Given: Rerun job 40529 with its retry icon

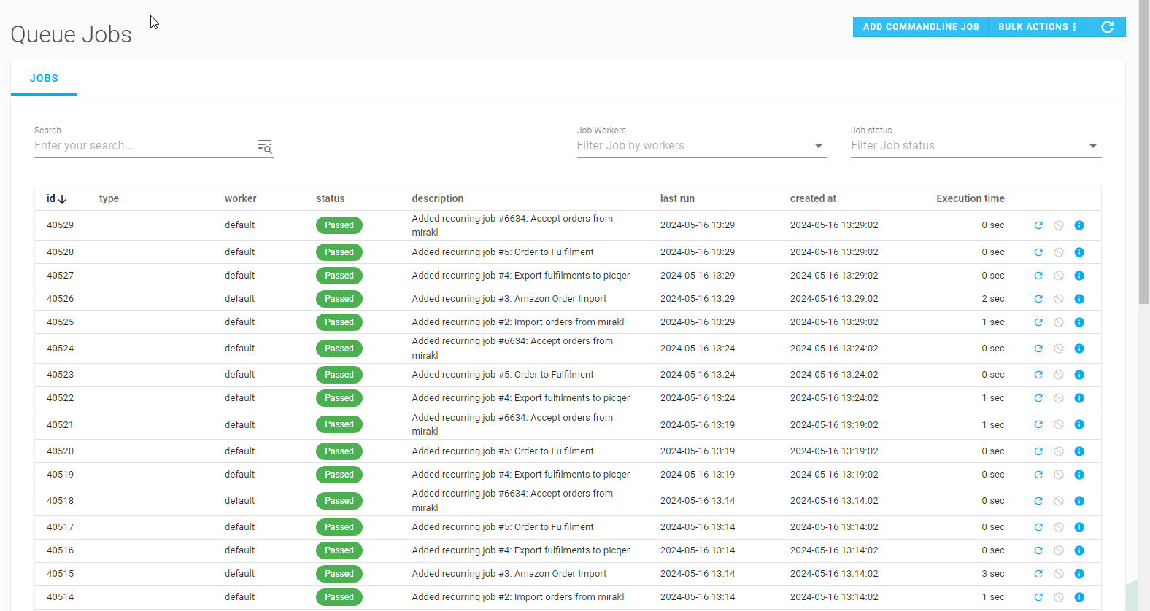Looking at the screenshot, I should [x=1038, y=225].
